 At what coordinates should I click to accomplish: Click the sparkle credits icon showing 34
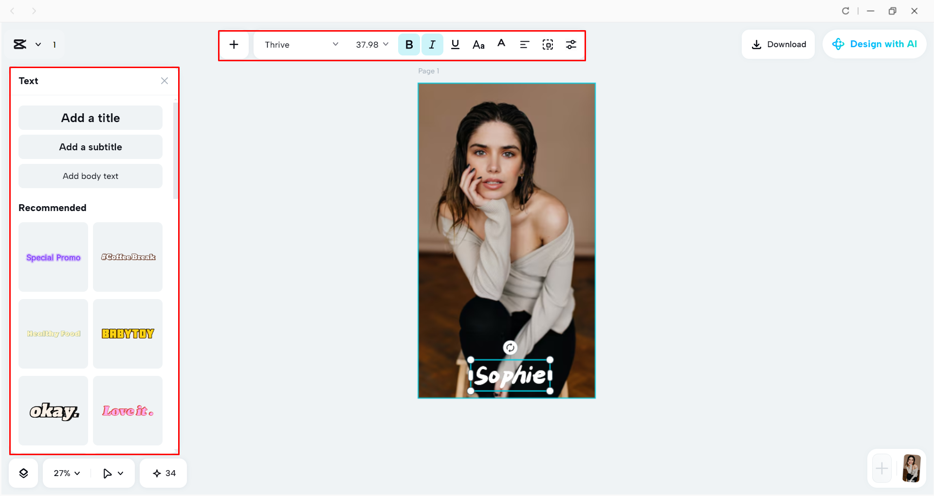(x=163, y=473)
